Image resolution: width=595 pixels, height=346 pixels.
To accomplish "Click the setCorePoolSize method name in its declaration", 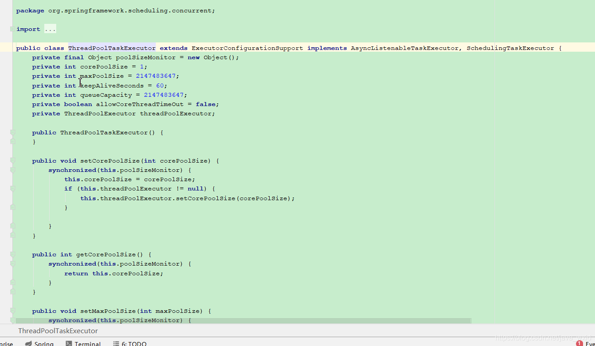I will pos(110,161).
